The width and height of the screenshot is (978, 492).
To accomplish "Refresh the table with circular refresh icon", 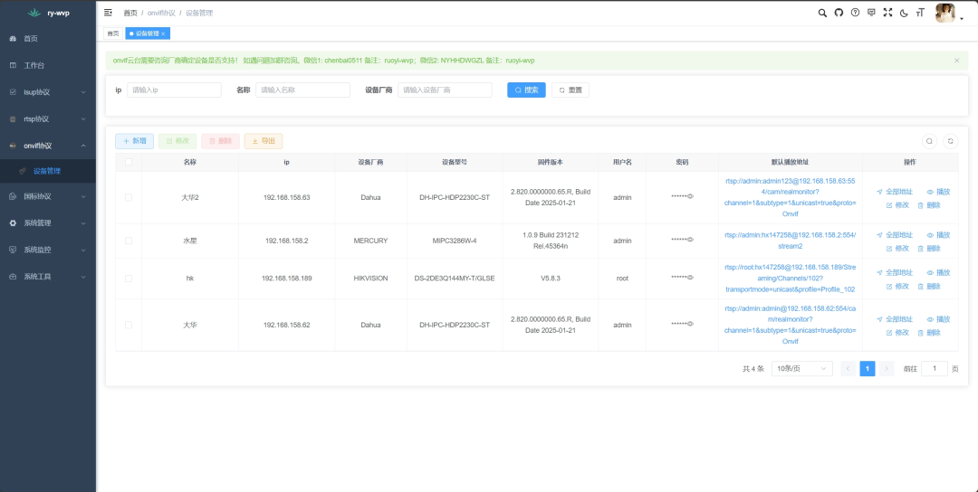I will pyautogui.click(x=951, y=141).
